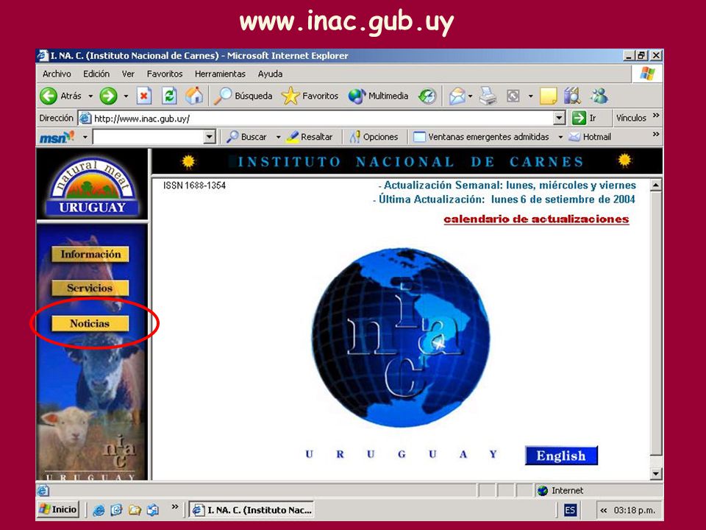This screenshot has width=706, height=530.
Task: Open the Búsqueda search pane
Action: click(243, 96)
